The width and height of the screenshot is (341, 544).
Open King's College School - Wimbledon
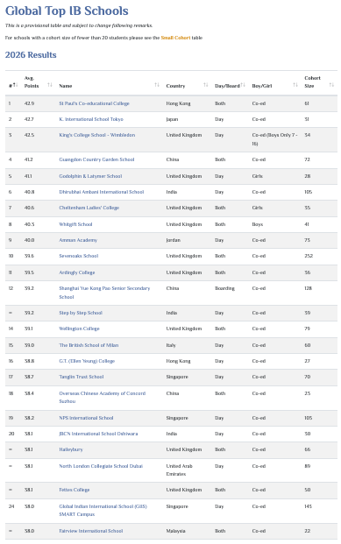(97, 135)
